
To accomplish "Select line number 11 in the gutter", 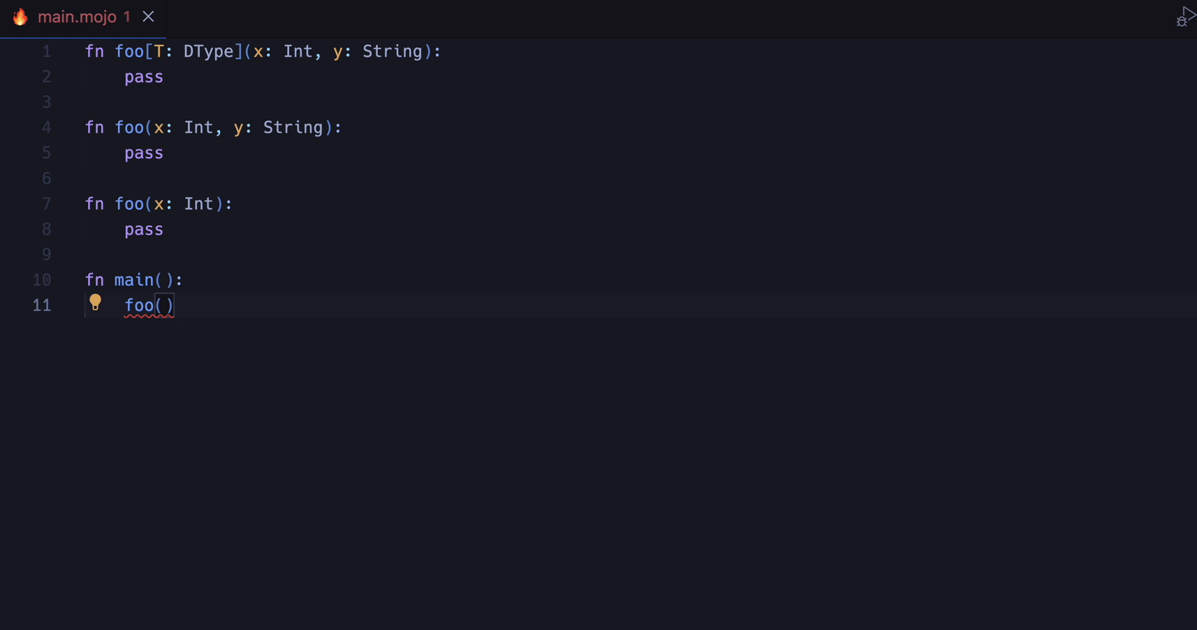I will (41, 305).
